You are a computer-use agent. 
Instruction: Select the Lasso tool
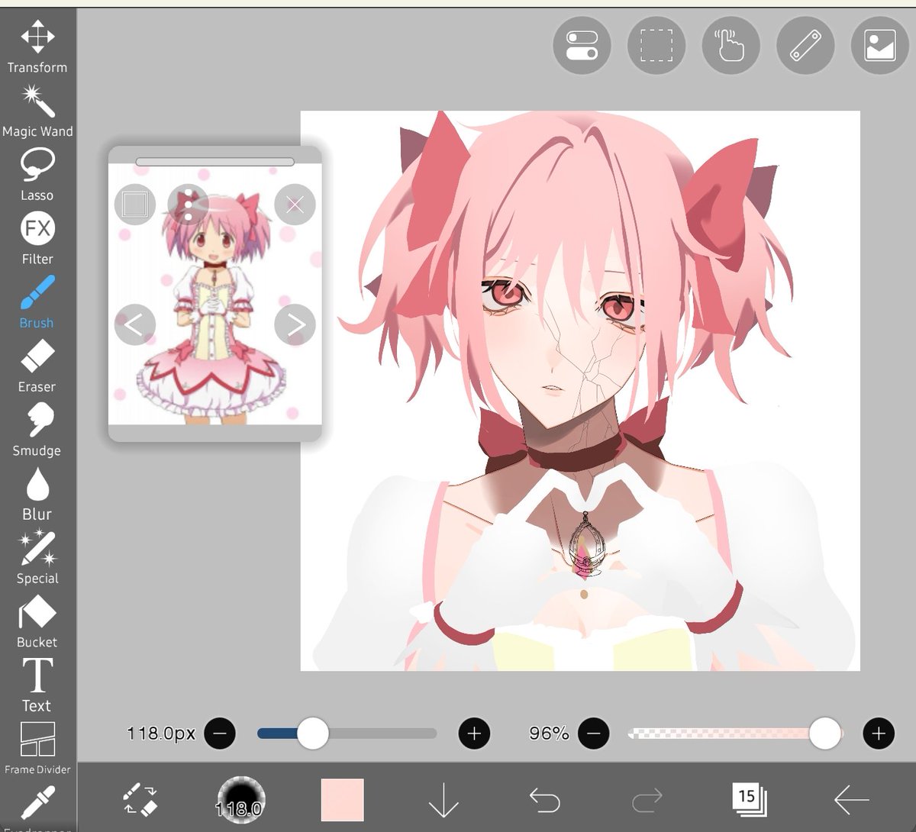point(37,176)
